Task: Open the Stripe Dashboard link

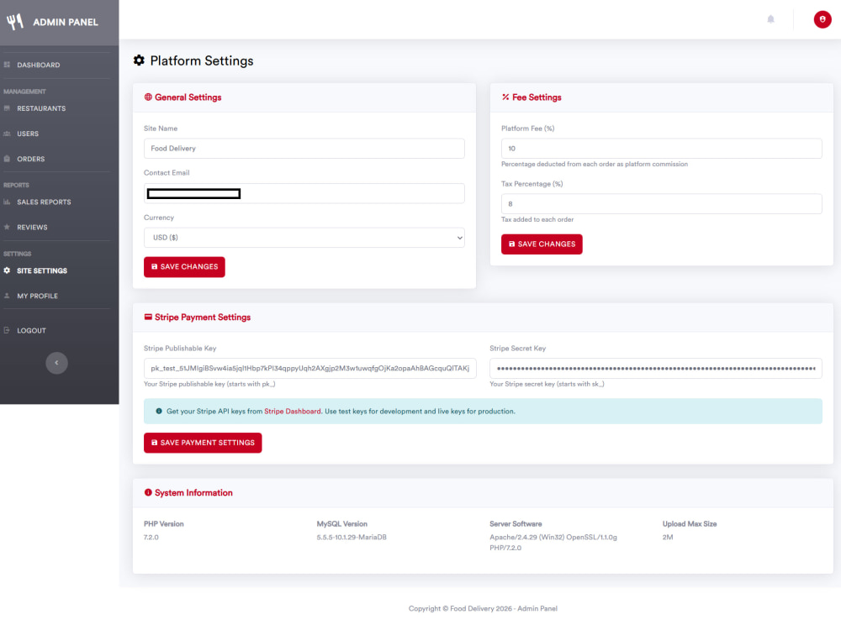Action: (x=293, y=412)
